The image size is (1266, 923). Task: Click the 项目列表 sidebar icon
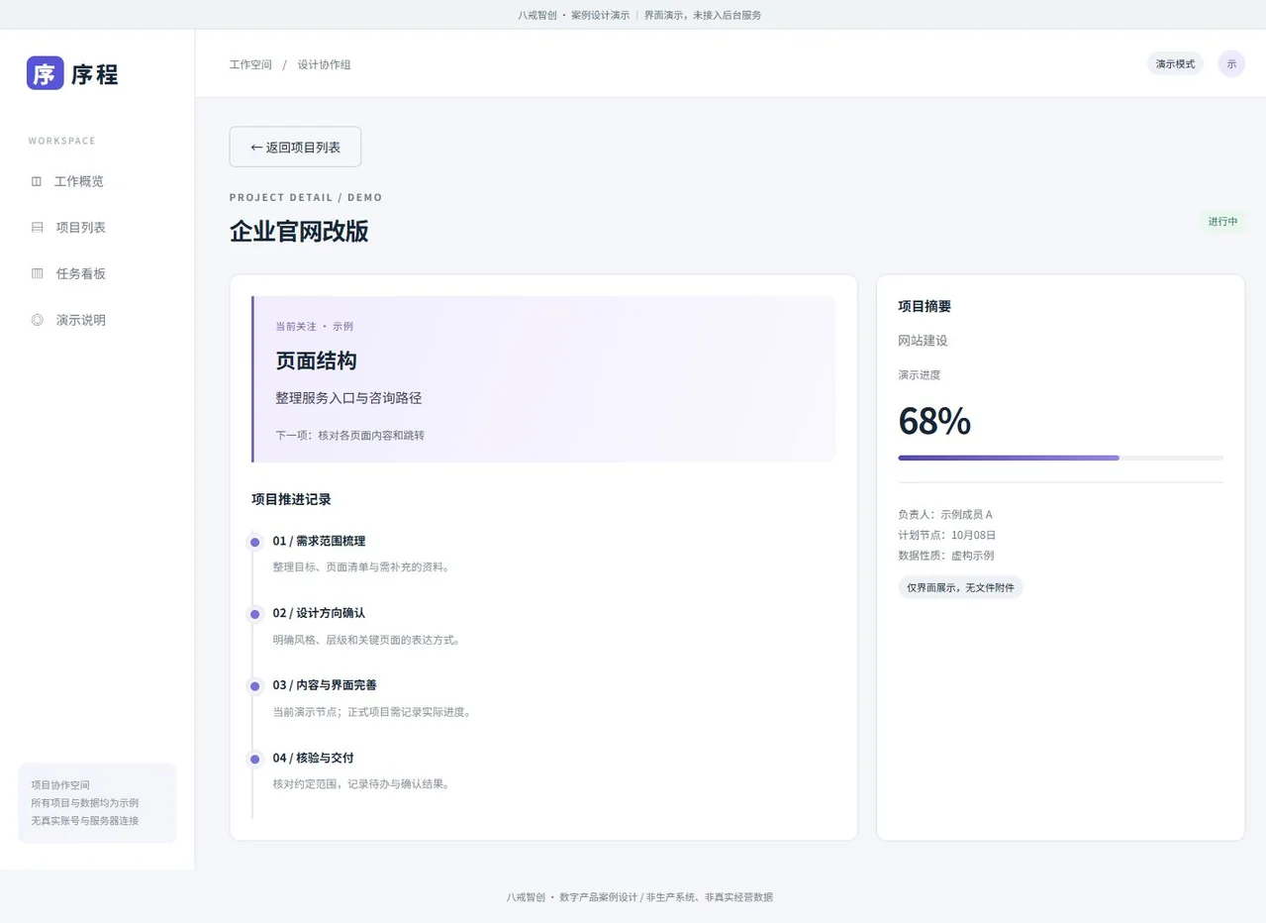(x=38, y=228)
